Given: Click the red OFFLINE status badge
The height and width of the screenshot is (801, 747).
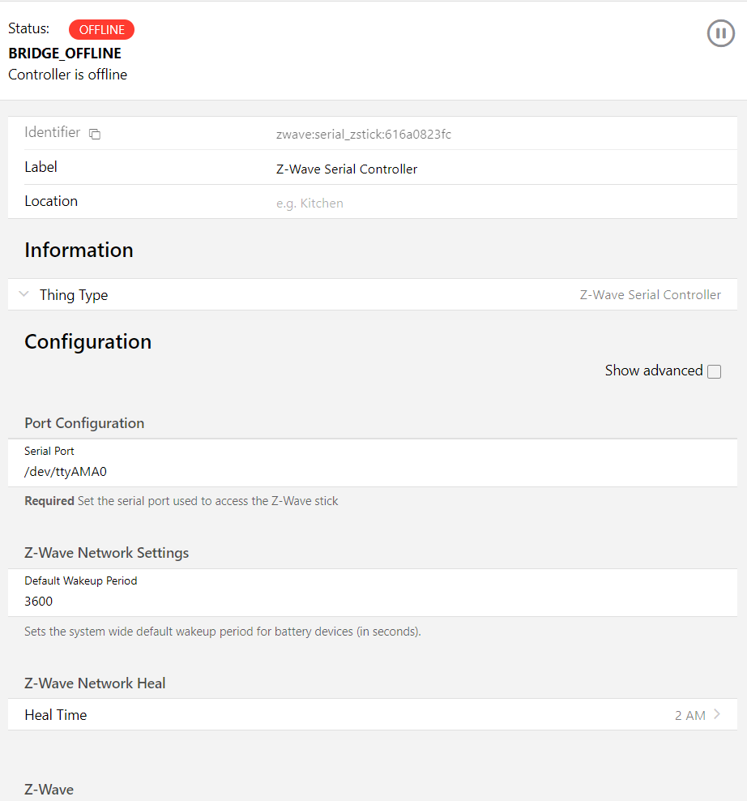Looking at the screenshot, I should click(x=101, y=30).
